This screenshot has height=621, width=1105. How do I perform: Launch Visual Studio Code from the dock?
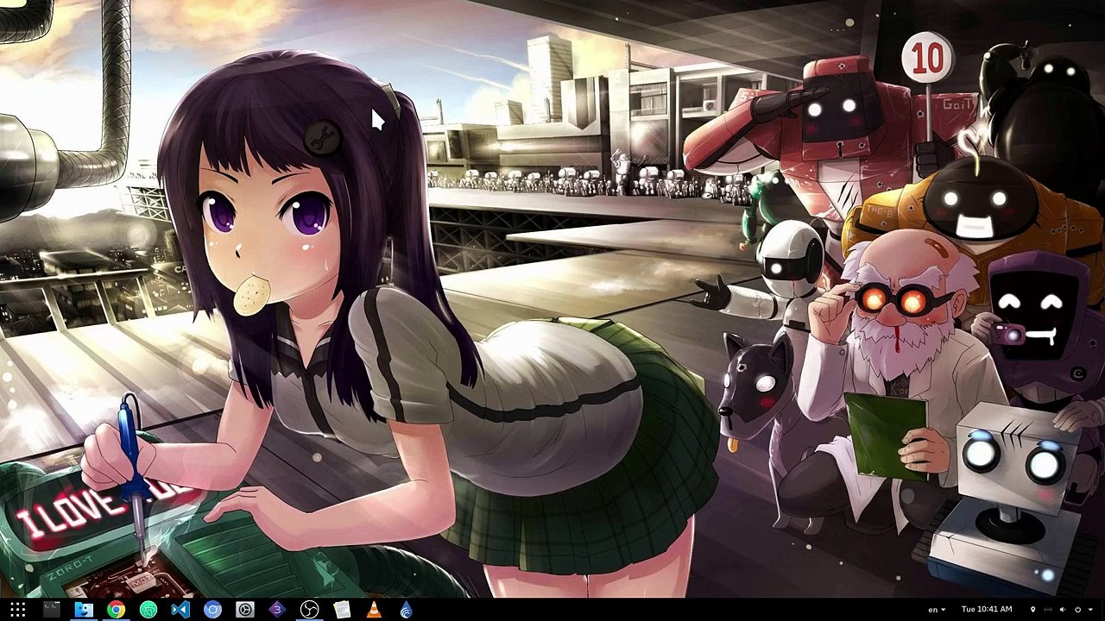180,610
